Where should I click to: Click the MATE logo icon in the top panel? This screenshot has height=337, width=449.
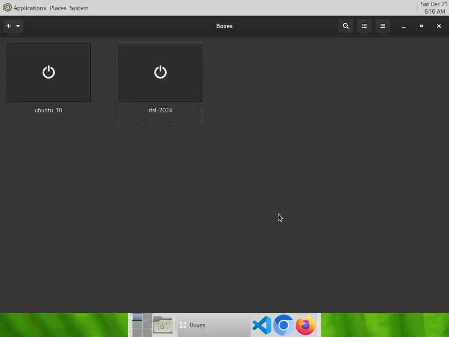click(7, 7)
